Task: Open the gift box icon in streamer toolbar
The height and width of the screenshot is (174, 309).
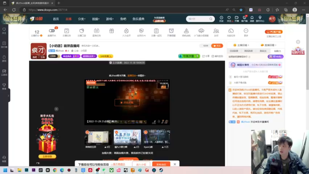Action: coord(112,31)
